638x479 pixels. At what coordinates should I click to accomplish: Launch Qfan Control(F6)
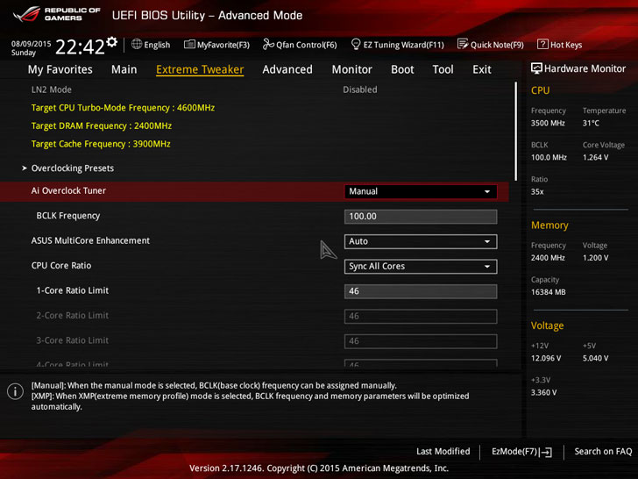[300, 45]
